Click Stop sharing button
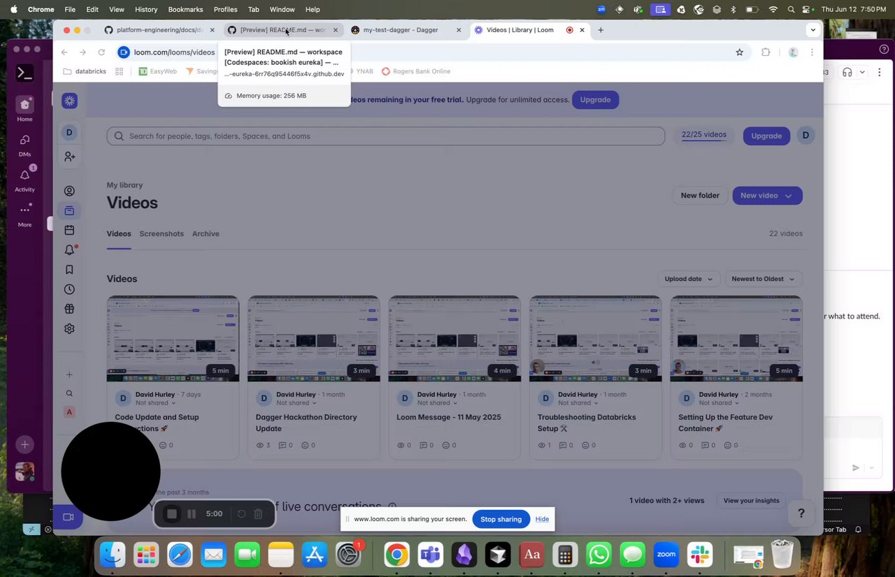This screenshot has width=895, height=577. pyautogui.click(x=501, y=519)
